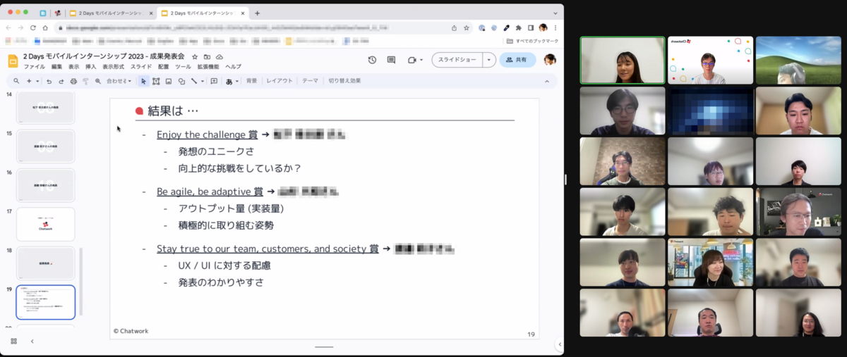This screenshot has width=847, height=357.
Task: Click the レイアウト layout button
Action: 280,81
